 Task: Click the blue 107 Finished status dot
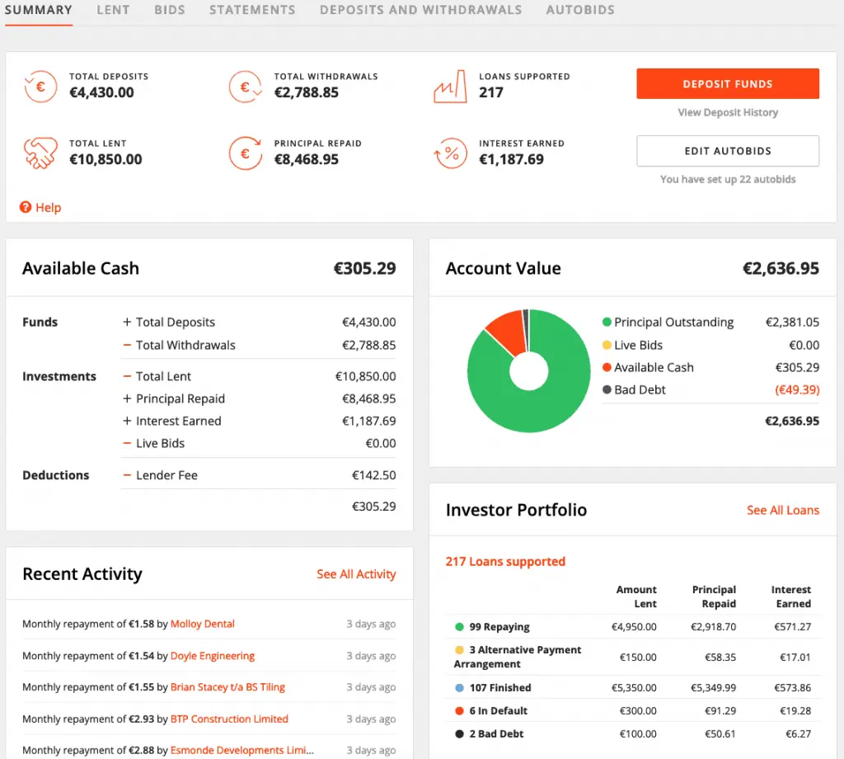click(459, 687)
